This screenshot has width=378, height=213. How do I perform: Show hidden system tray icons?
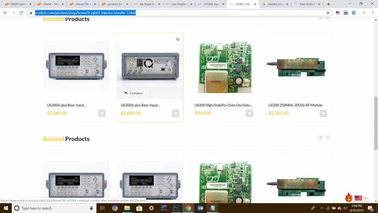tap(322, 208)
